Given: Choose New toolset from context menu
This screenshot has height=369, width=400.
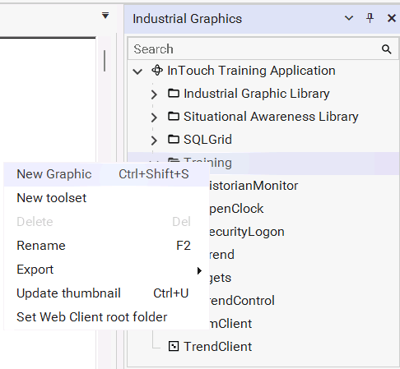Looking at the screenshot, I should click(106, 198).
